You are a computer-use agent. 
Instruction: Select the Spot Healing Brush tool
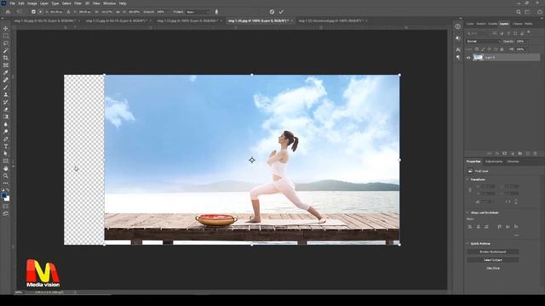(6, 80)
